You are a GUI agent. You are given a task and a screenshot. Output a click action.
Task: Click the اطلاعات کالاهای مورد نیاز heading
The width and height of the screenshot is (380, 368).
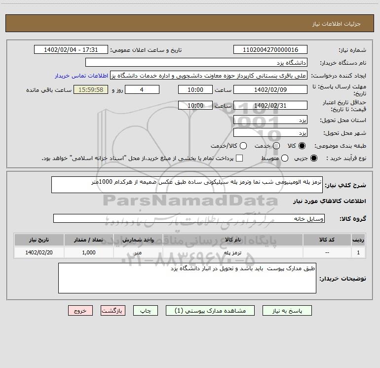tap(329, 201)
